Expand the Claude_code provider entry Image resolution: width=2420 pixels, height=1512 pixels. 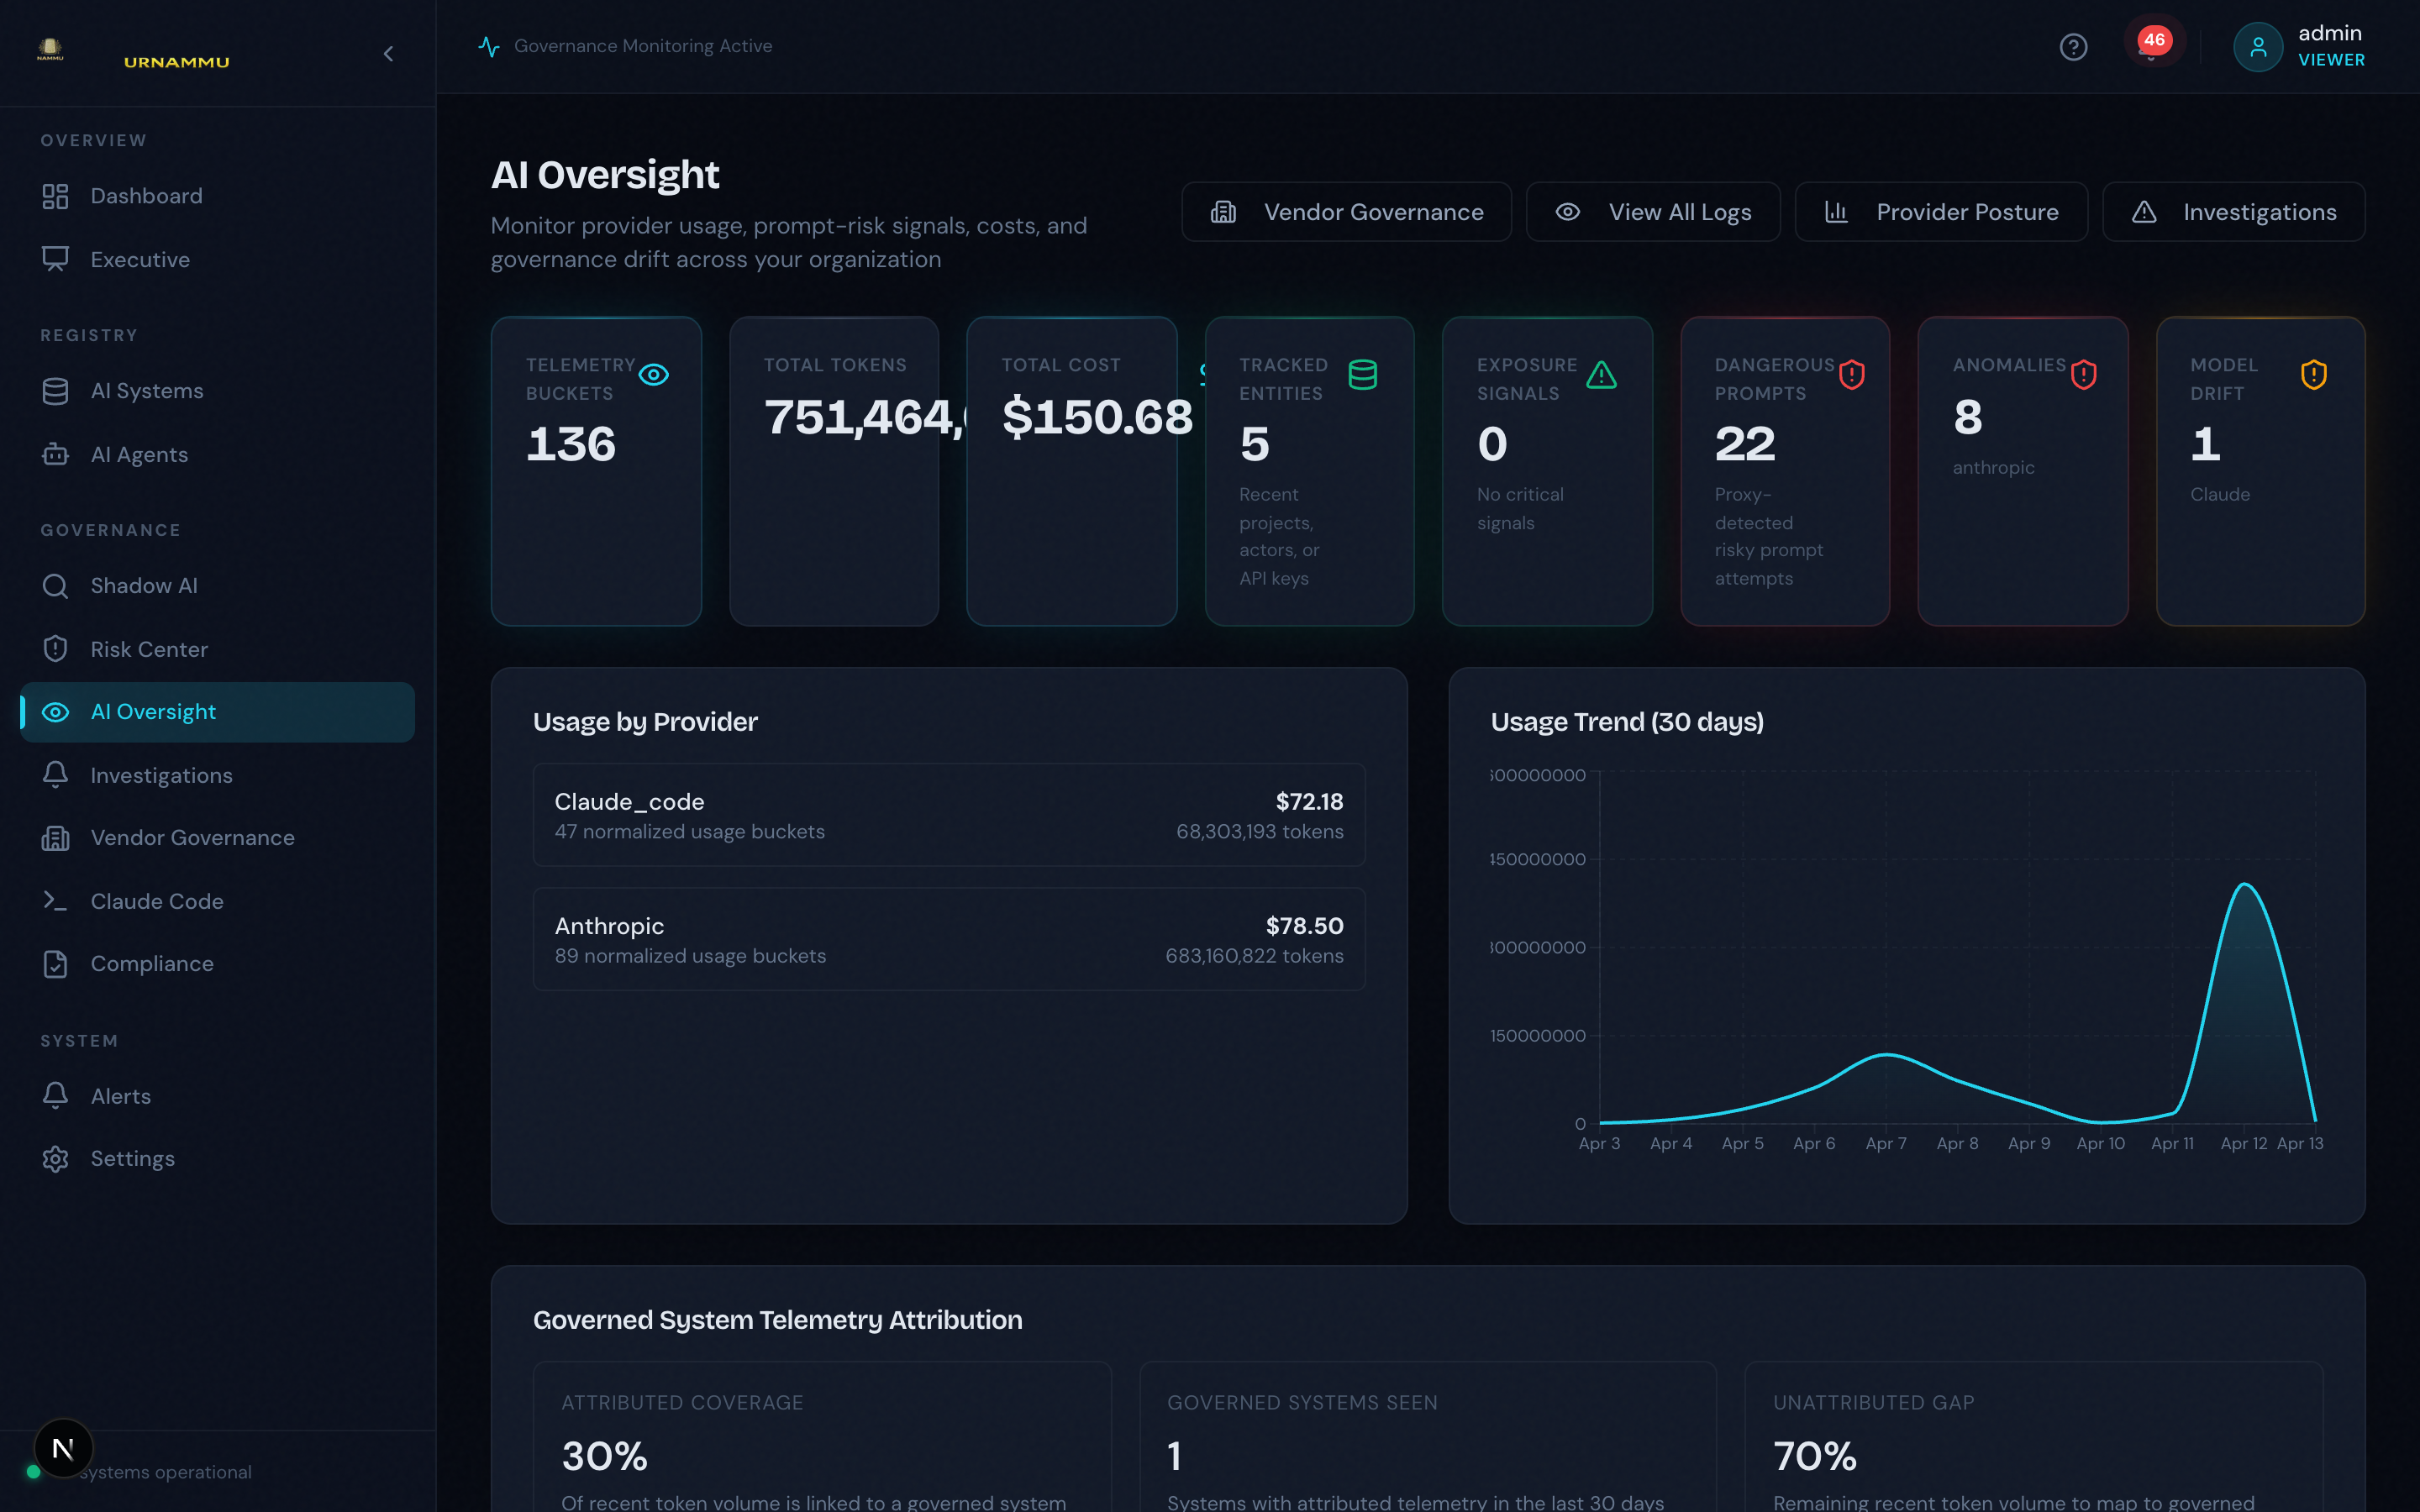(948, 814)
